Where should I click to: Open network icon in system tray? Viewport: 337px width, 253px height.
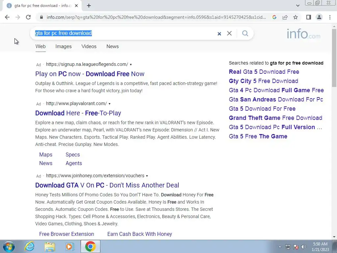click(x=288, y=247)
